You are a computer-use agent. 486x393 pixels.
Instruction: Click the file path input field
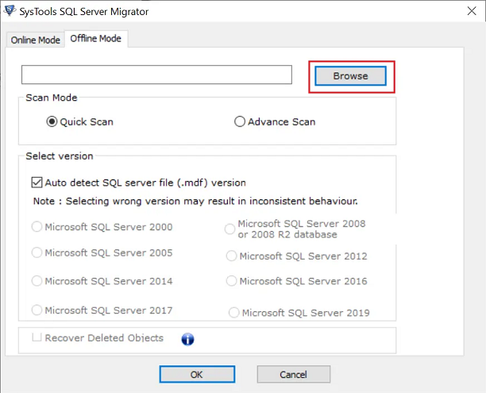click(156, 75)
